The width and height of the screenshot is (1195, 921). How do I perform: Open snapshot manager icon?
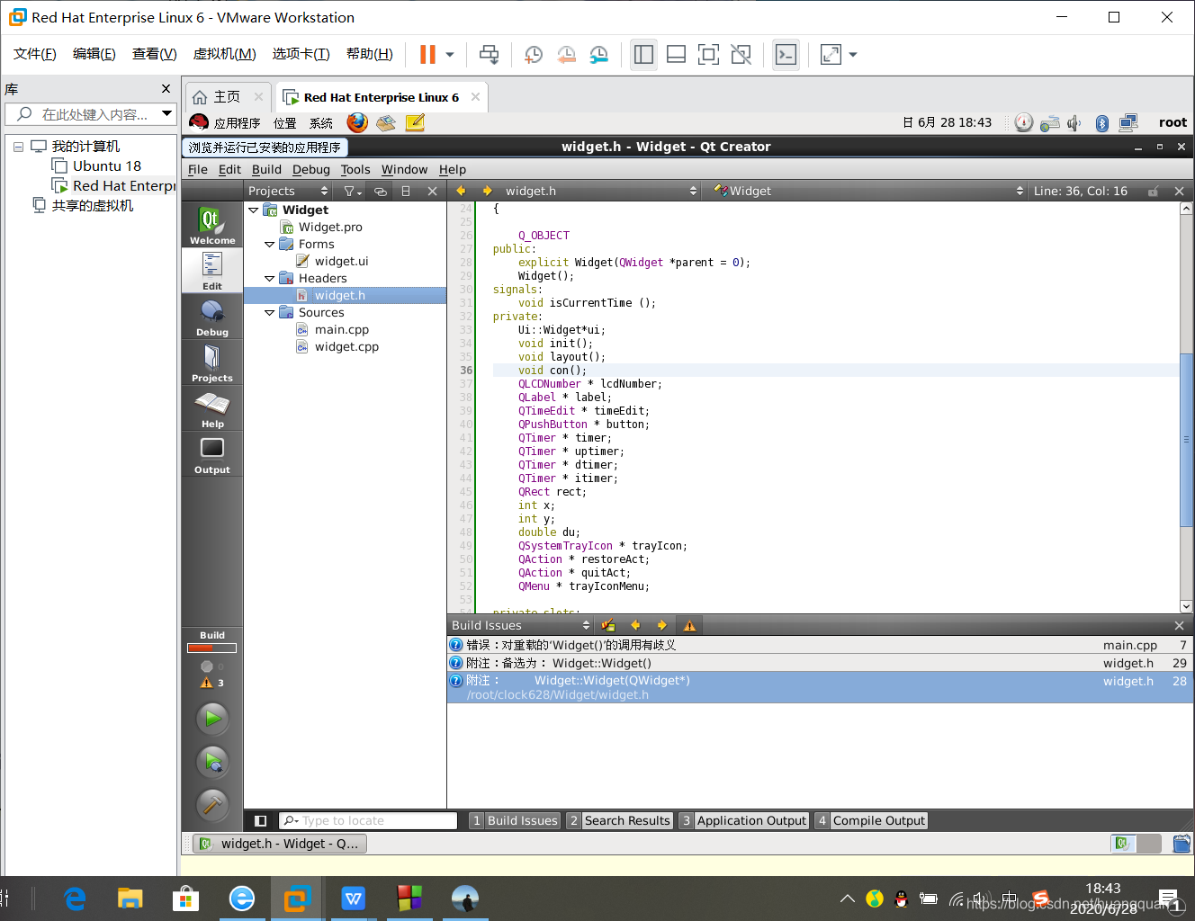pos(598,55)
